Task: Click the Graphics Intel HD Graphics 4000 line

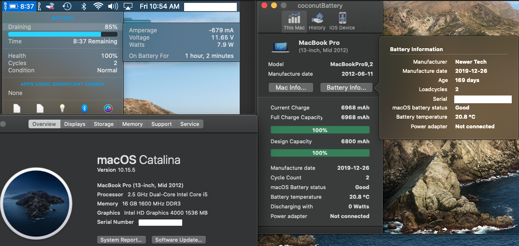Action: point(152,213)
